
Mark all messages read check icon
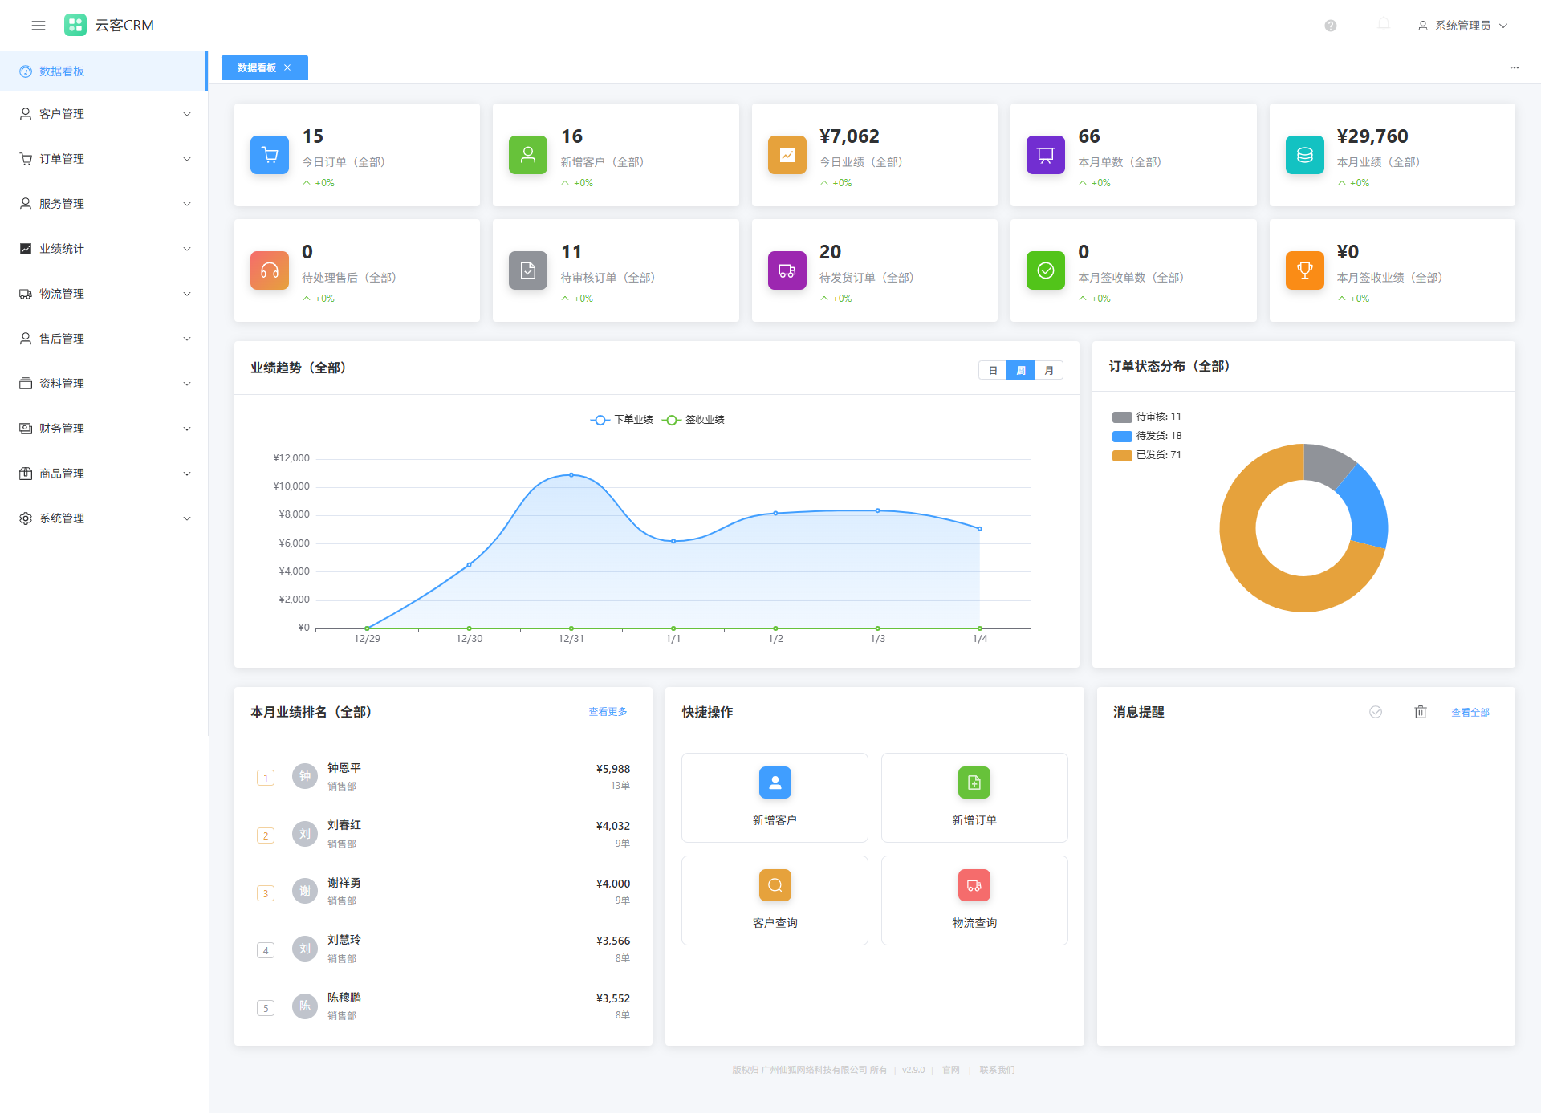pyautogui.click(x=1375, y=712)
